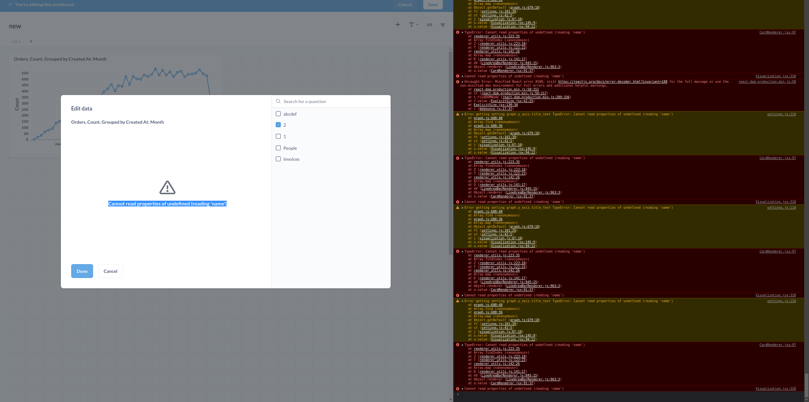Click the warning triangle in the Edit data modal

pos(167,187)
